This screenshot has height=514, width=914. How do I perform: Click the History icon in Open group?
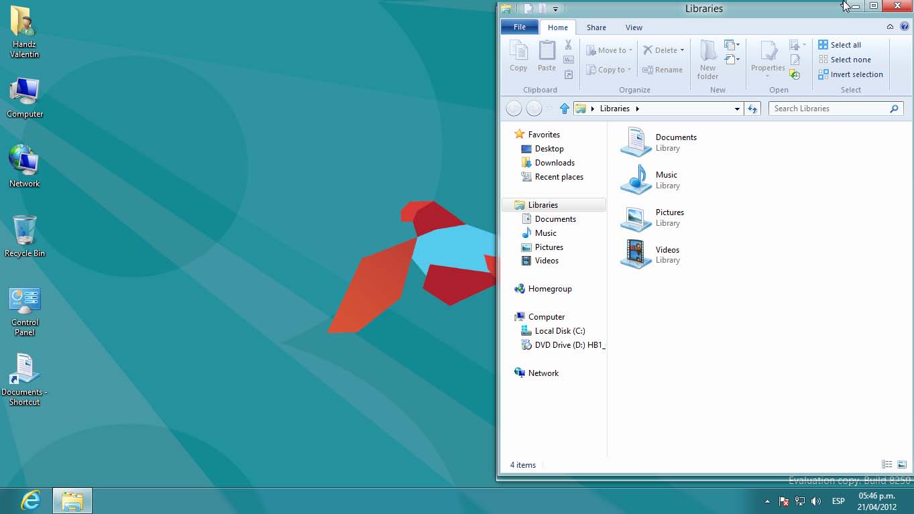[x=795, y=74]
